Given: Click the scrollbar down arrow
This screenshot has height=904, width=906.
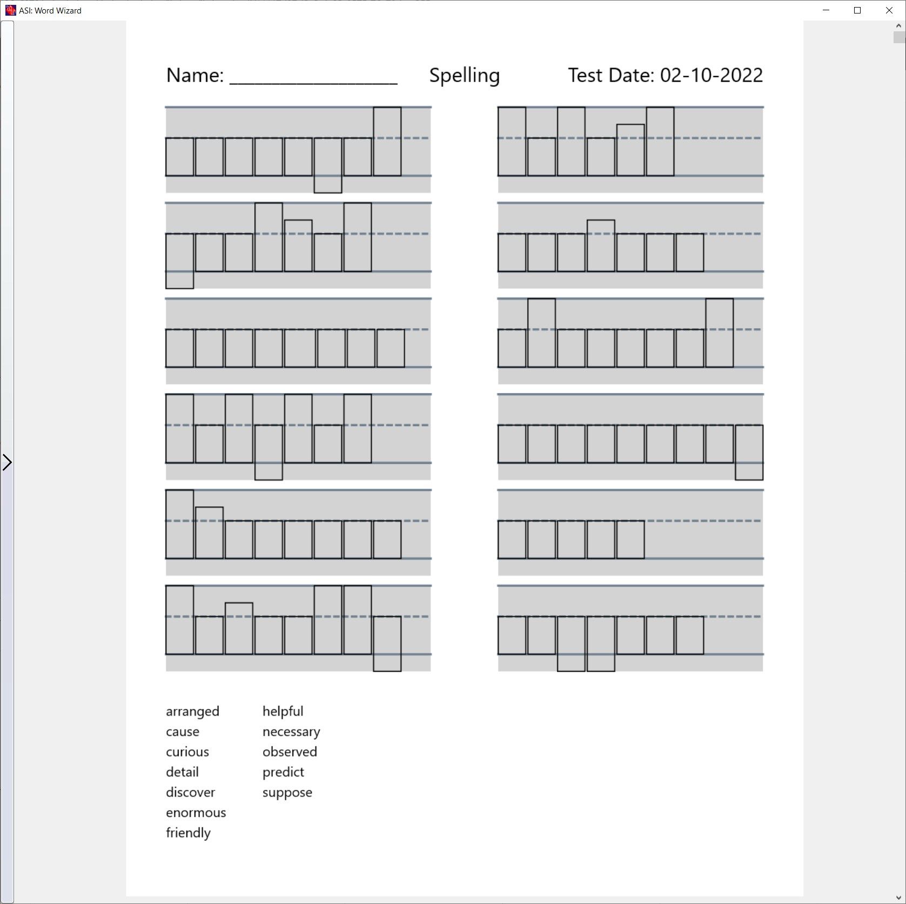Looking at the screenshot, I should click(x=899, y=898).
